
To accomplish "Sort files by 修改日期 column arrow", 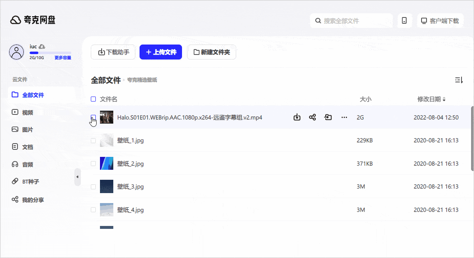I will (444, 99).
